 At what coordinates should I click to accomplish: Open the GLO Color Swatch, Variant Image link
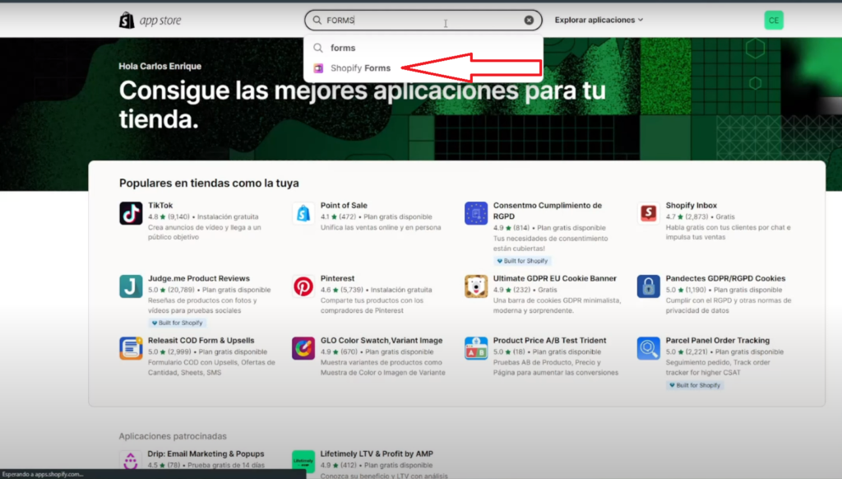[382, 340]
